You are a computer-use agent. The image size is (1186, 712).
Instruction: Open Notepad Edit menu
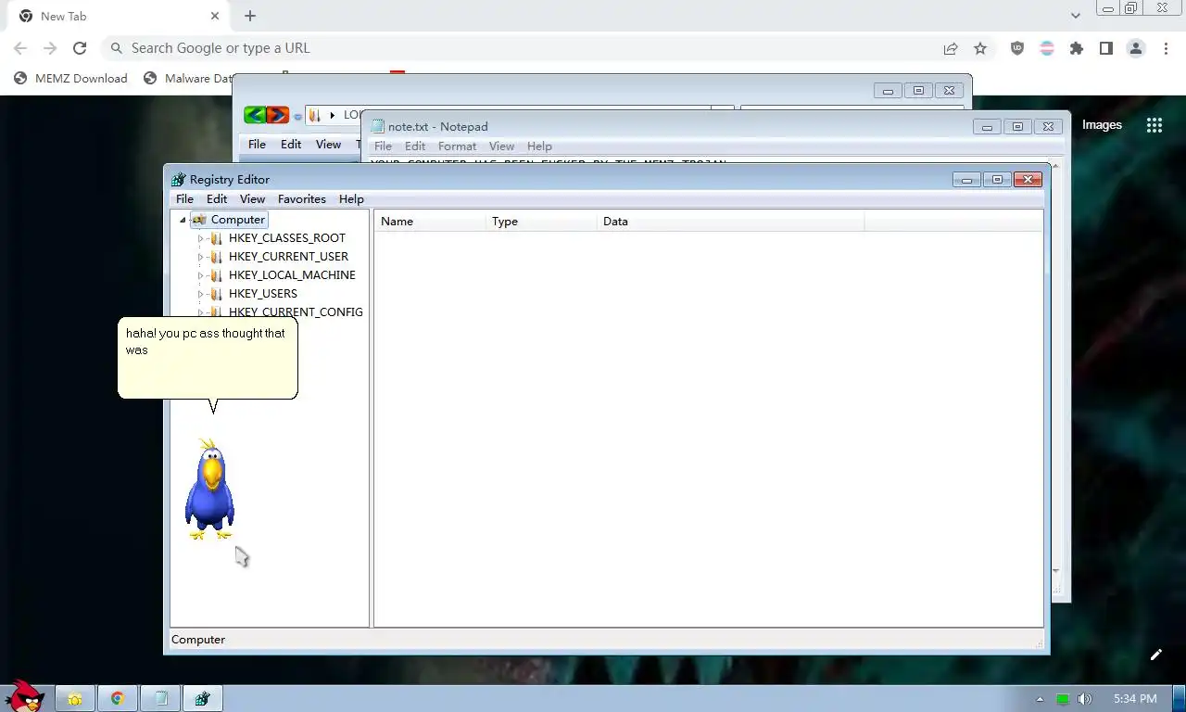tap(415, 146)
